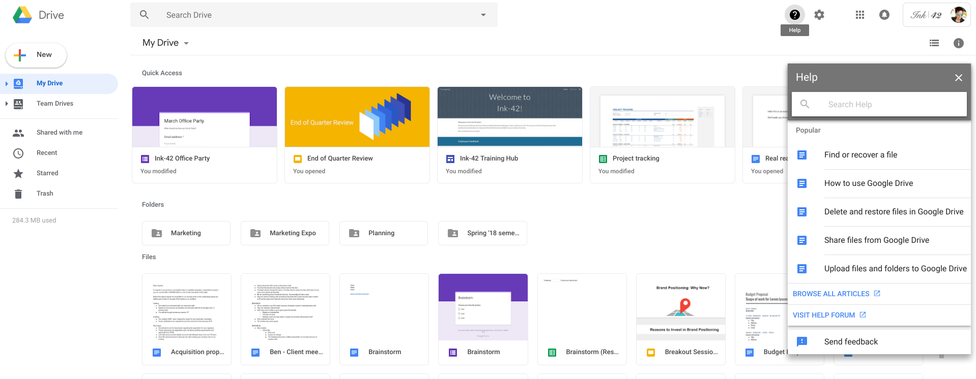Open the Google apps grid launcher
Viewport: 976px width, 379px height.
click(x=859, y=15)
